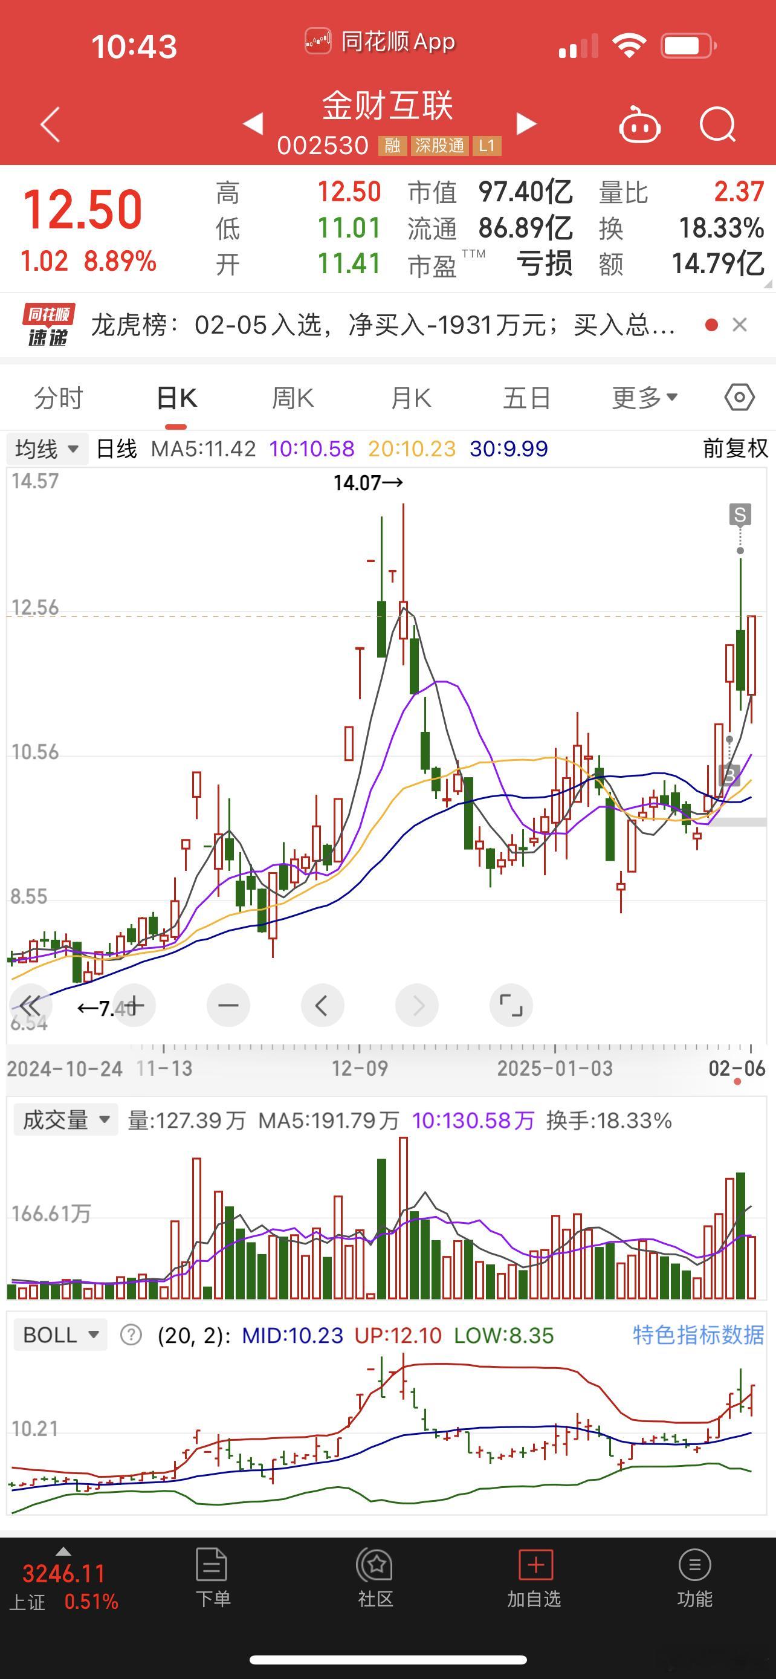Select the 周K tab
Screen dimensions: 776x1679
point(293,398)
